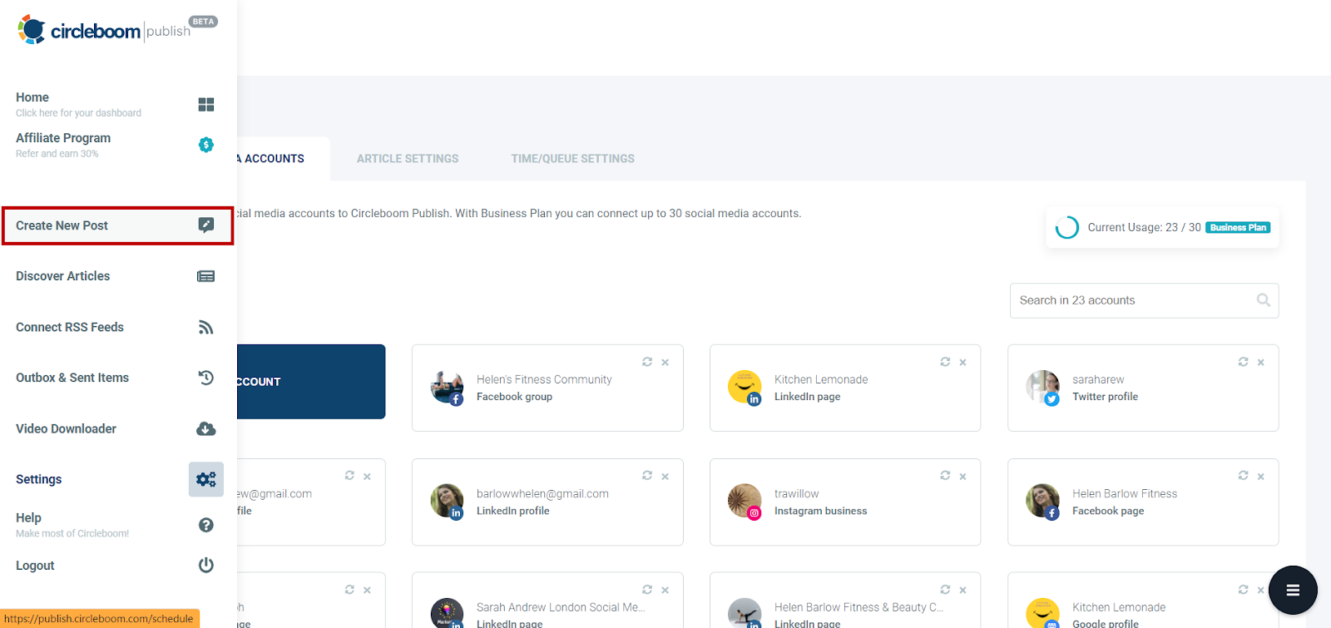
Task: Switch to Article Settings tab
Action: click(408, 159)
